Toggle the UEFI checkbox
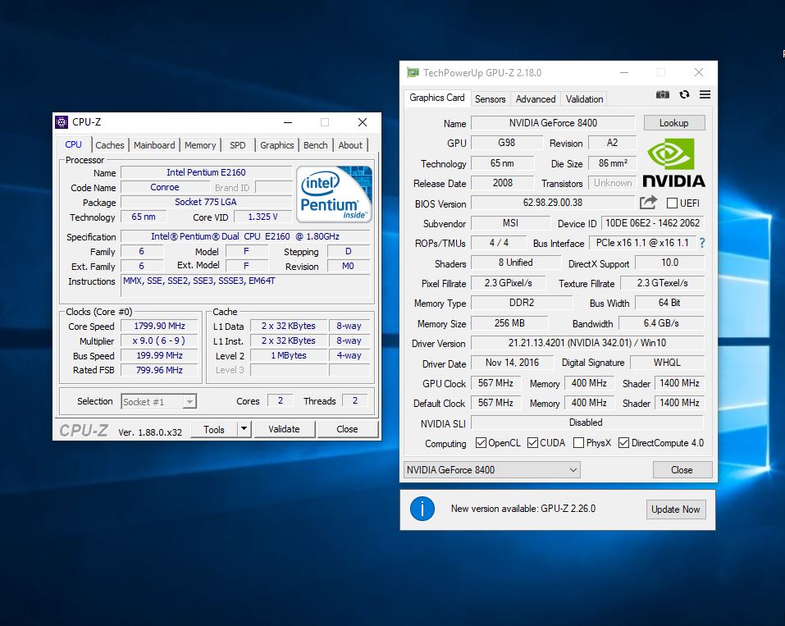Screen dimensions: 785x626 (672, 203)
